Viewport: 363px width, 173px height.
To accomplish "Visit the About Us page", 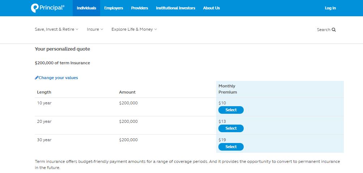I will pyautogui.click(x=211, y=8).
